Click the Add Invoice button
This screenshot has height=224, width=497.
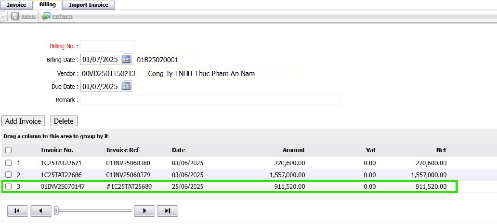coord(24,121)
